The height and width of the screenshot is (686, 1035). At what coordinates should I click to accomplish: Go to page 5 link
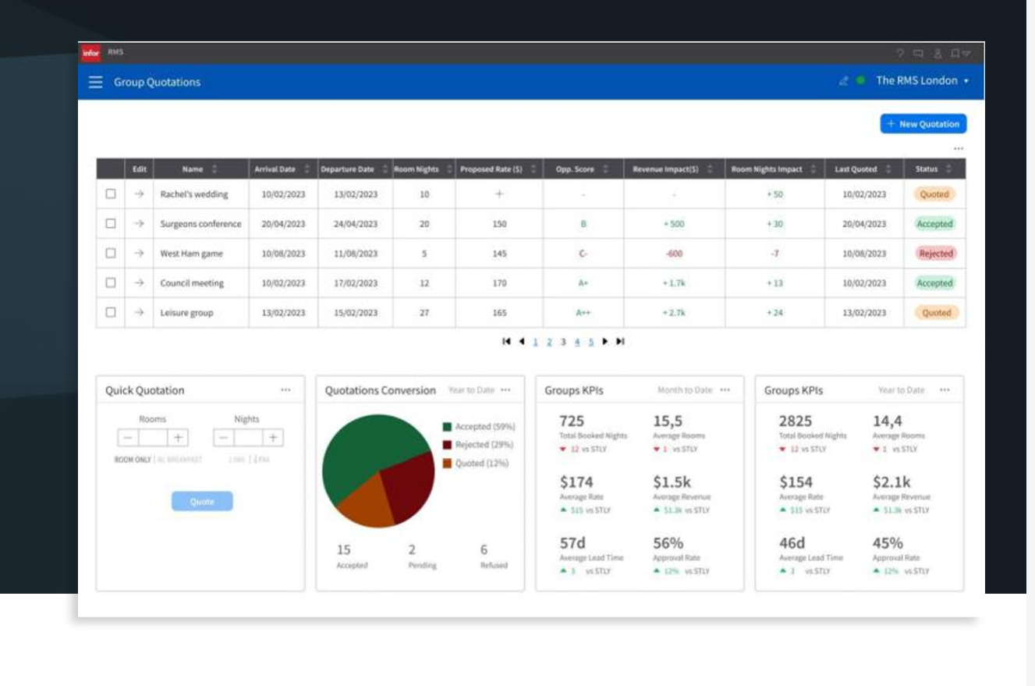pos(591,342)
